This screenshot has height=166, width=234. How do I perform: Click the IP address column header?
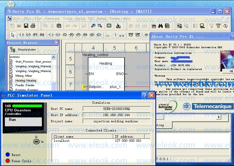click(x=129, y=136)
